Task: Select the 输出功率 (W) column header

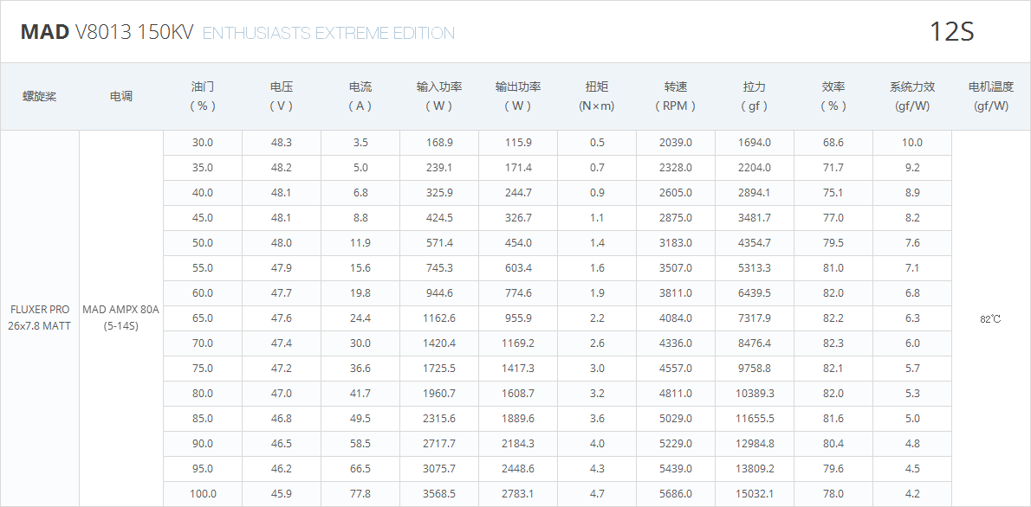Action: (518, 97)
